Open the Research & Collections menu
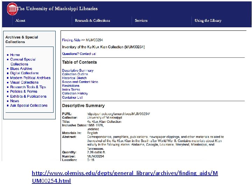Image resolution: width=252 pixels, height=189 pixels. [92, 20]
